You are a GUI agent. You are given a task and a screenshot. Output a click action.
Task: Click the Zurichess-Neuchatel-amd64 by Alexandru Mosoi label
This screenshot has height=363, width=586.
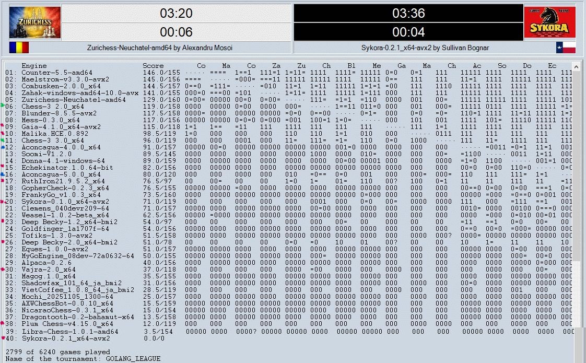click(160, 48)
